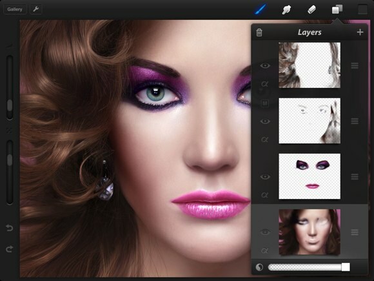Toggle alpha lock on eyebrow sketch layer
The height and width of the screenshot is (281, 374).
pyautogui.click(x=265, y=140)
